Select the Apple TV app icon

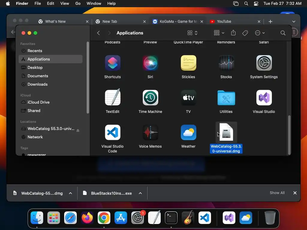188,98
